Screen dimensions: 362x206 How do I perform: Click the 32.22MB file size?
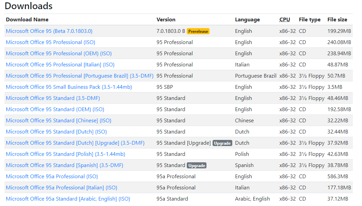pos(338,121)
